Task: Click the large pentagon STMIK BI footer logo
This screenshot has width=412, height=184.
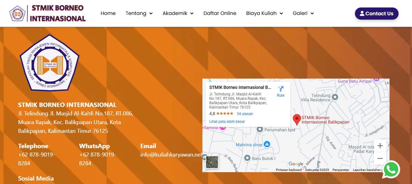Action: click(50, 63)
